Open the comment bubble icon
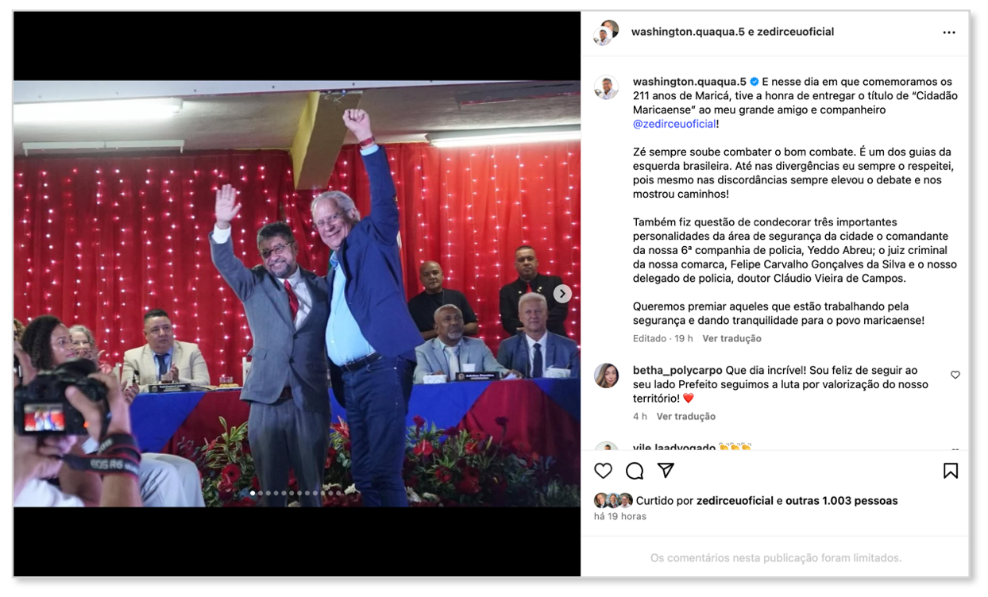 (635, 471)
